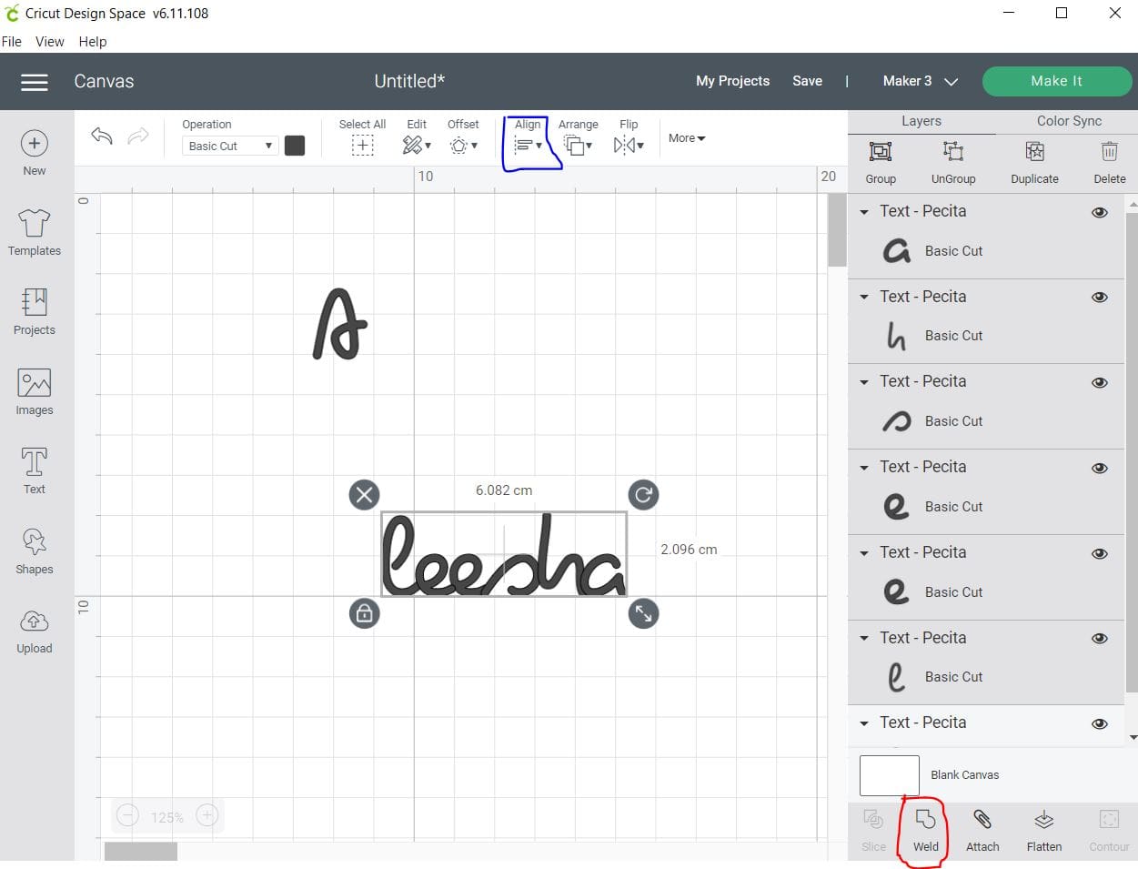1138x869 pixels.
Task: Click the 125% zoom level label
Action: pos(167,817)
